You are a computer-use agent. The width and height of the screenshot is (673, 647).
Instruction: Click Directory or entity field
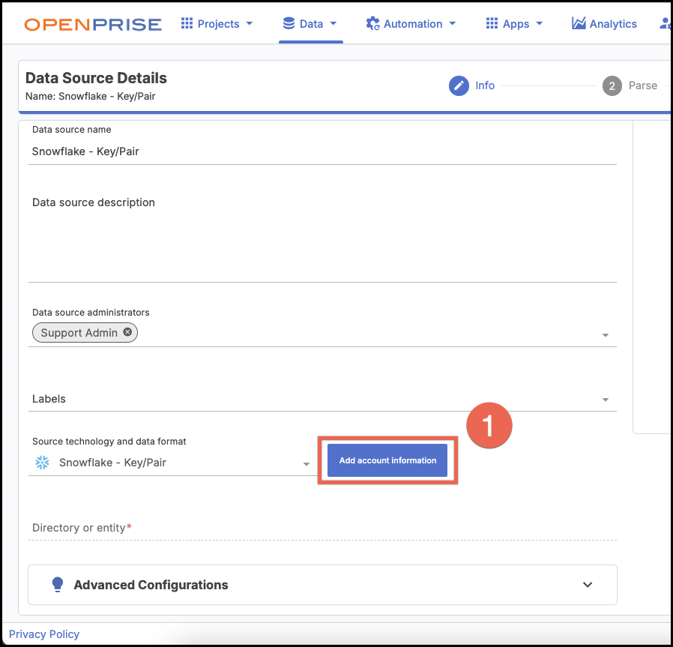[x=322, y=528]
